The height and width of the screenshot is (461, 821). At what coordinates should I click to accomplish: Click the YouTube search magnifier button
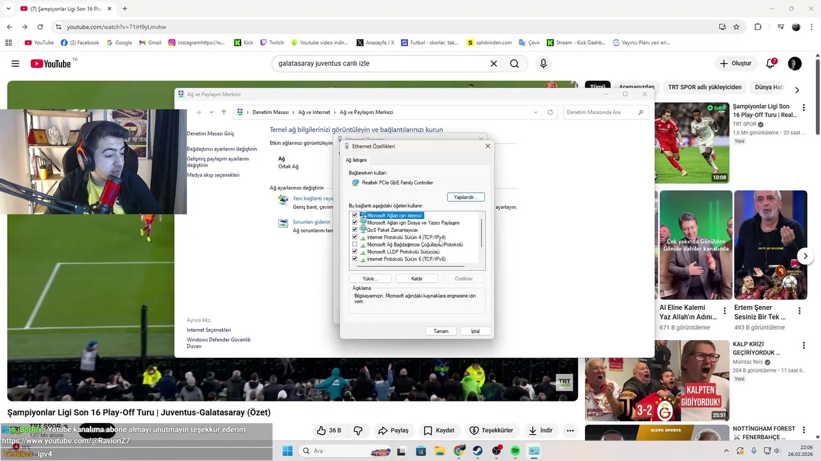click(x=514, y=63)
